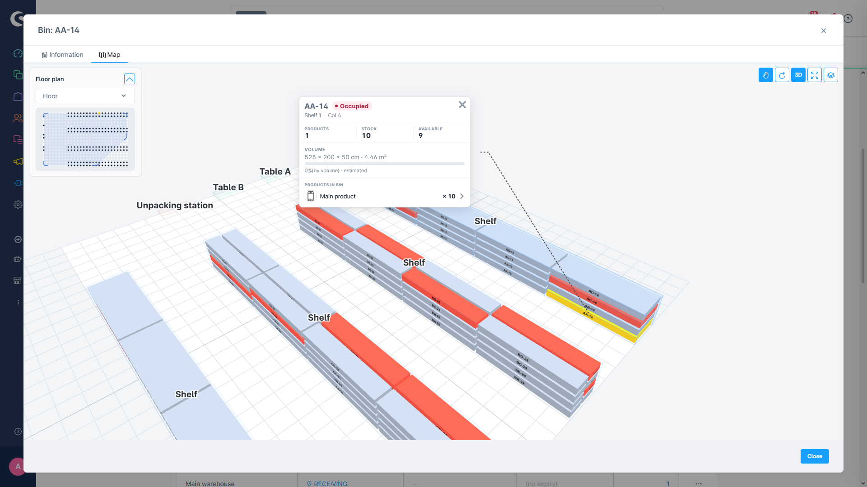Click the BA-24 bin label on shelf
Image resolution: width=867 pixels, height=487 pixels.
point(519,381)
